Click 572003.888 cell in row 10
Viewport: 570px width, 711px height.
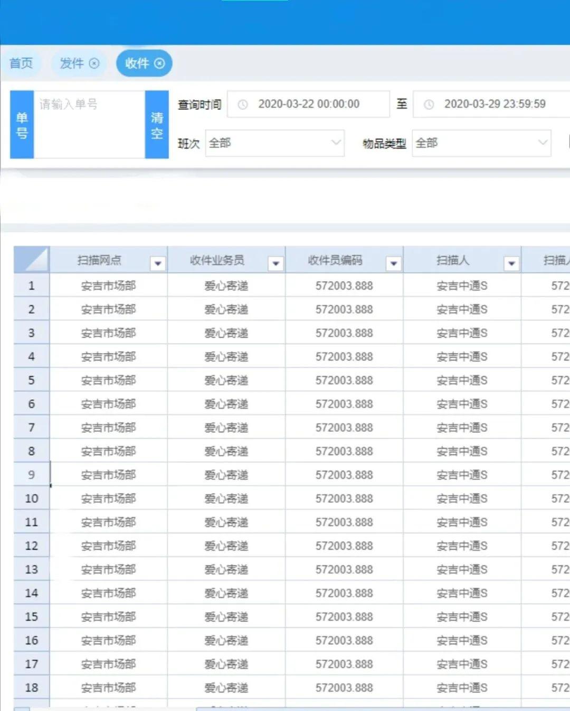344,498
